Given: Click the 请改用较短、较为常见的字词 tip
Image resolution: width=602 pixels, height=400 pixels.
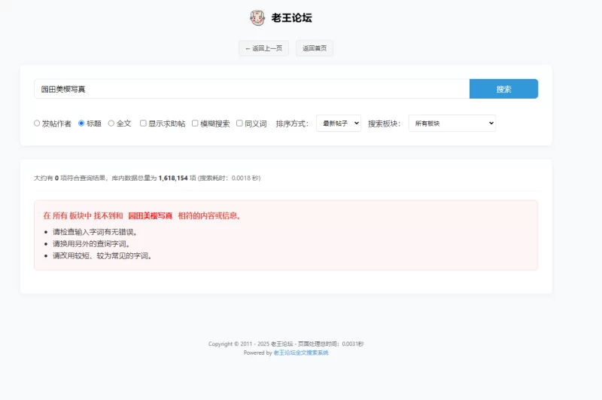Looking at the screenshot, I should (102, 255).
